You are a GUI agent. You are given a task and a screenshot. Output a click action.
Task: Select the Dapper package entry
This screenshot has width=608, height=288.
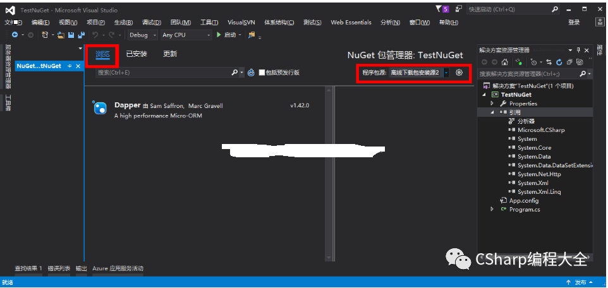[x=205, y=110]
